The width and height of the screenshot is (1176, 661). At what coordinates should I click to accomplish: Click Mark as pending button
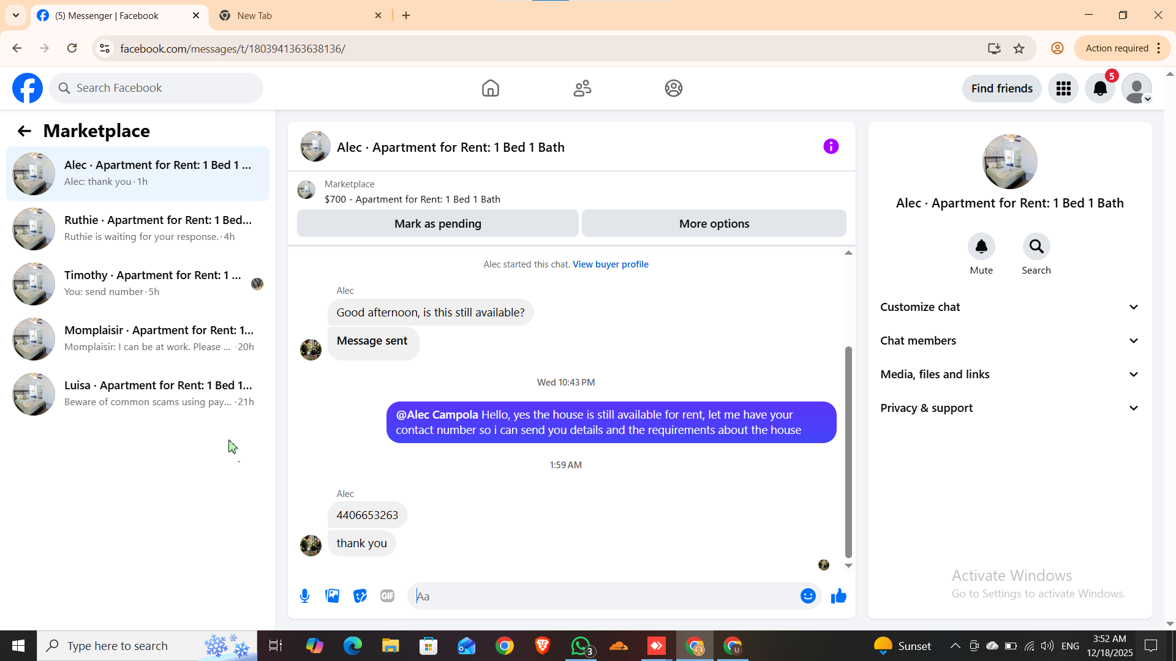438,223
